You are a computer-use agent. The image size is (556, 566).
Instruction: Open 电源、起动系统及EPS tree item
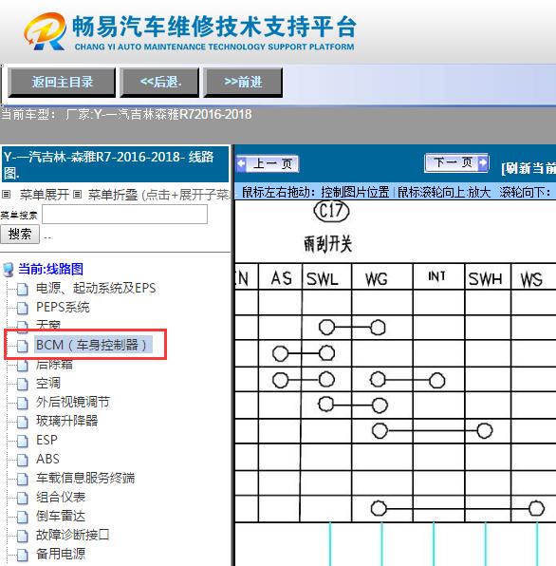pos(96,288)
